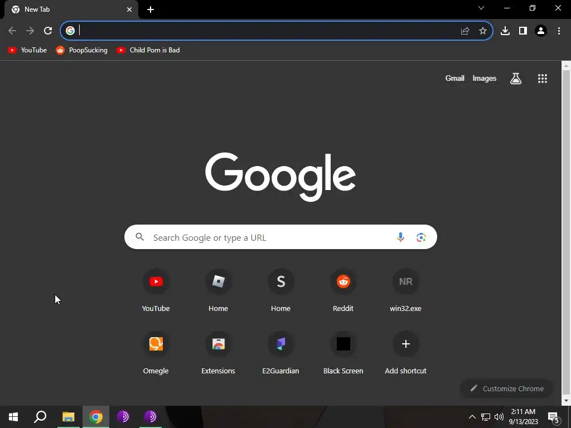
Task: Open the volume control in the tray
Action: (499, 417)
